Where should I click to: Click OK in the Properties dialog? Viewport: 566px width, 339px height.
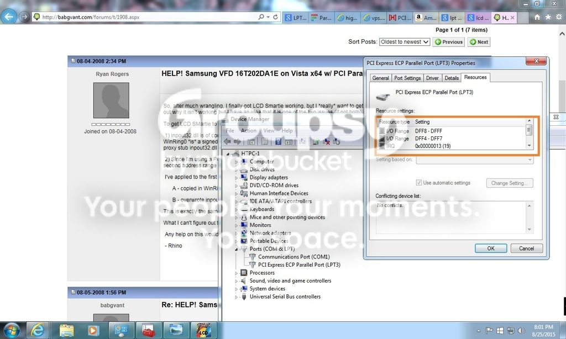tap(491, 248)
